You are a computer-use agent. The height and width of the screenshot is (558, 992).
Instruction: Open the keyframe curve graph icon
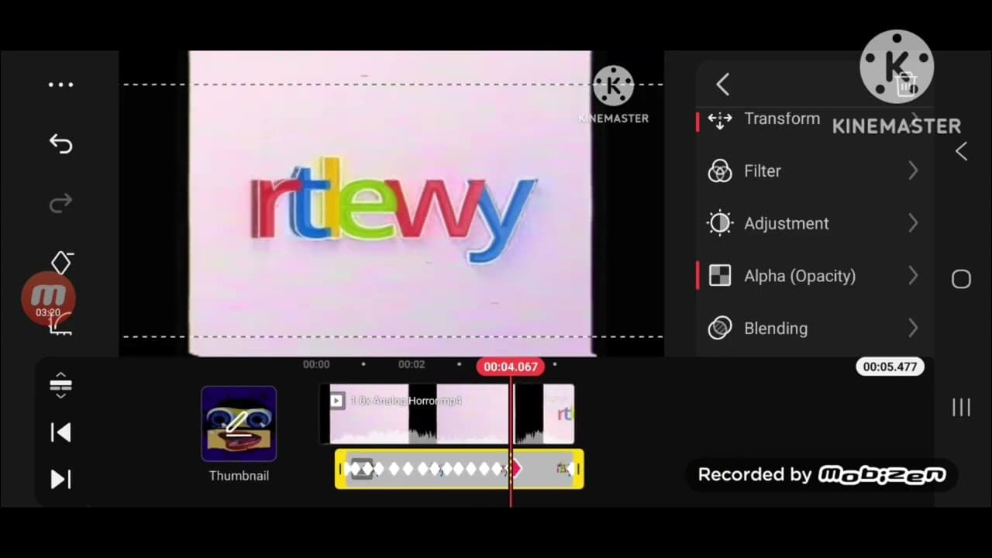click(61, 324)
